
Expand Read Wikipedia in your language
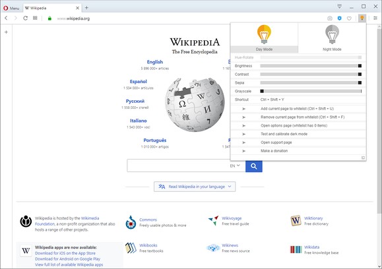(195, 187)
